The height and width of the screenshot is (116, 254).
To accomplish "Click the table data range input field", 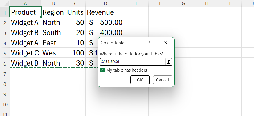I will tap(133, 62).
